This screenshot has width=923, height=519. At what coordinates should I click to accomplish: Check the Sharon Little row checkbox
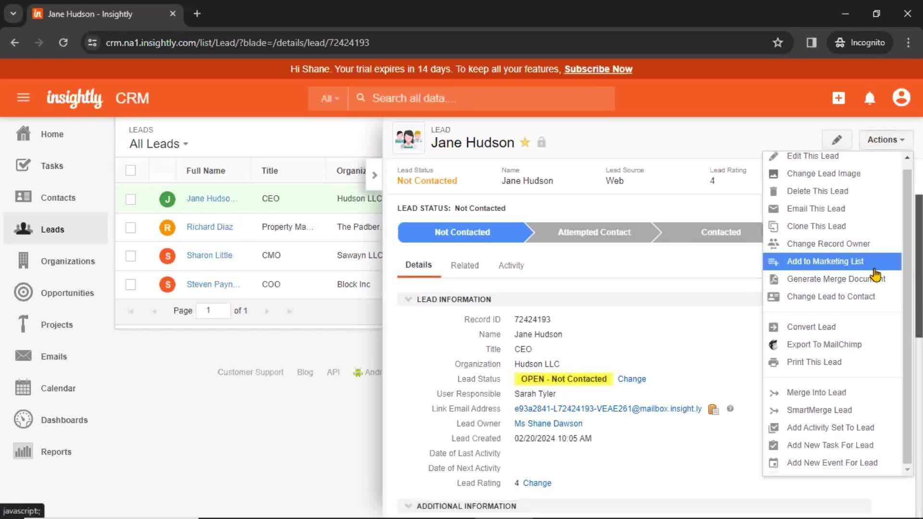coord(130,256)
